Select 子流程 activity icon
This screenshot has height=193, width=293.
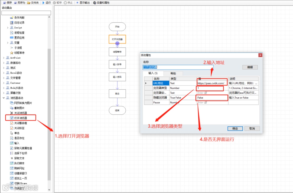pyautogui.click(x=12, y=48)
